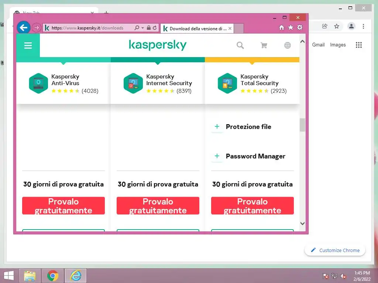Click the Kaspersky logo in header

point(158,45)
